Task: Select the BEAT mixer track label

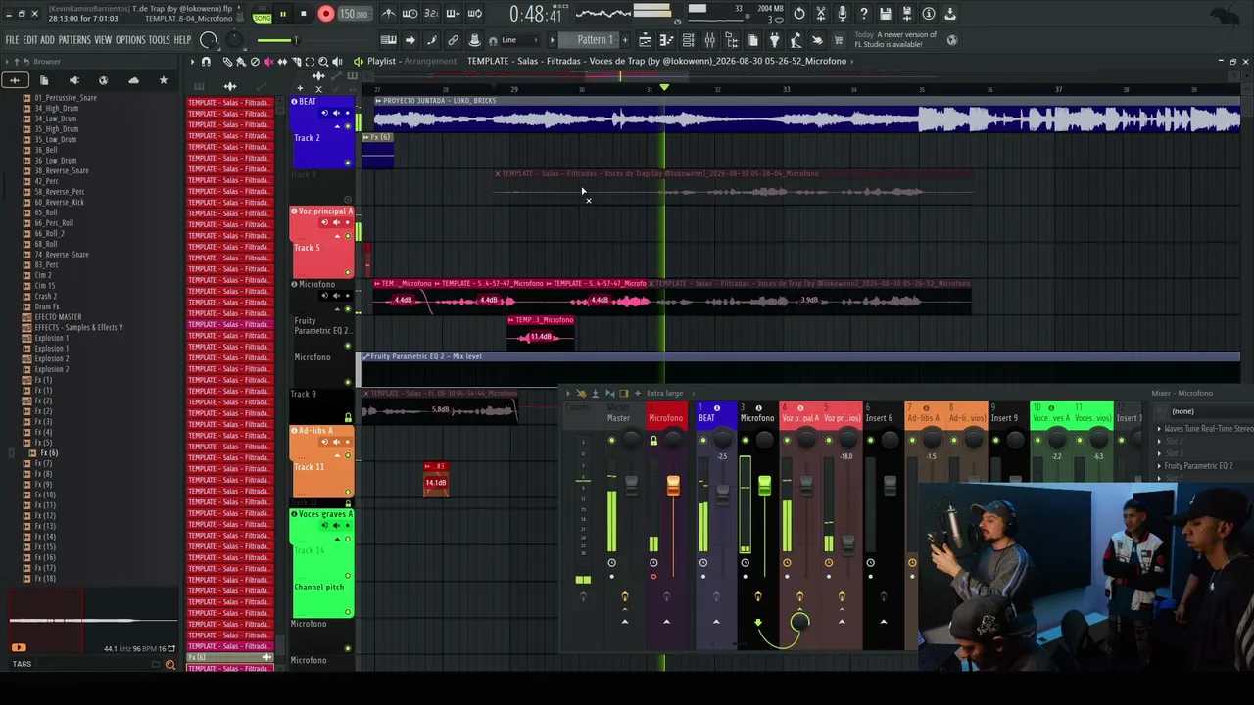Action: click(x=706, y=418)
